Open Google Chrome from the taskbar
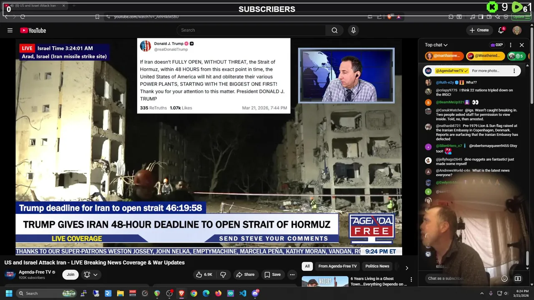This screenshot has height=300, width=534. [194, 293]
